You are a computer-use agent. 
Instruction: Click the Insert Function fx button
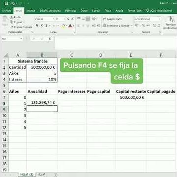click(x=50, y=39)
